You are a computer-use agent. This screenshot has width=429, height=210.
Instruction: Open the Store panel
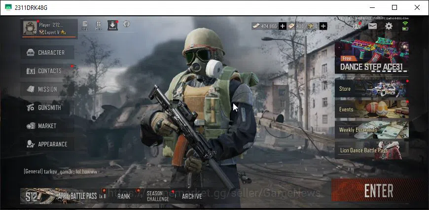pos(371,89)
